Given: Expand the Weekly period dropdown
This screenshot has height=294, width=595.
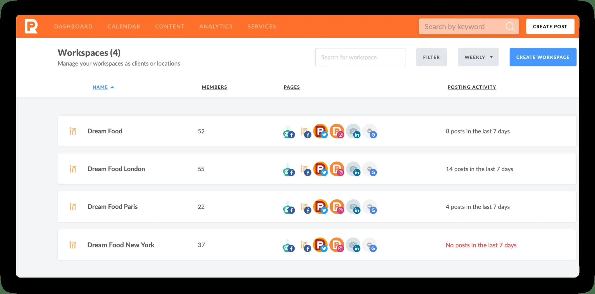Looking at the screenshot, I should [x=478, y=57].
